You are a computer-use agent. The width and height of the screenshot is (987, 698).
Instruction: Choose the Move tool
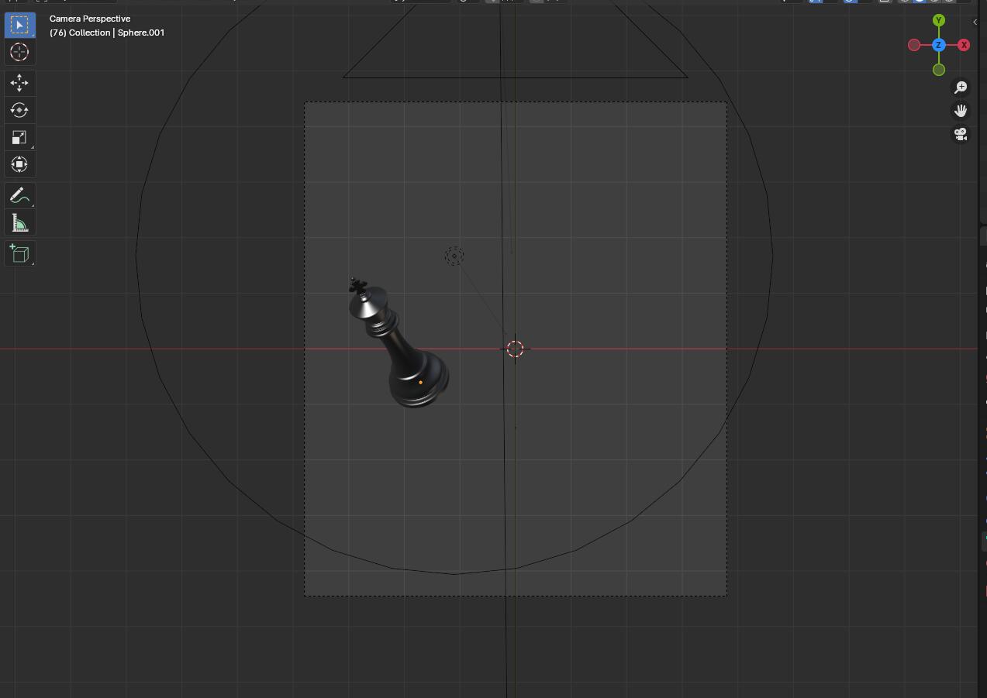coord(19,83)
